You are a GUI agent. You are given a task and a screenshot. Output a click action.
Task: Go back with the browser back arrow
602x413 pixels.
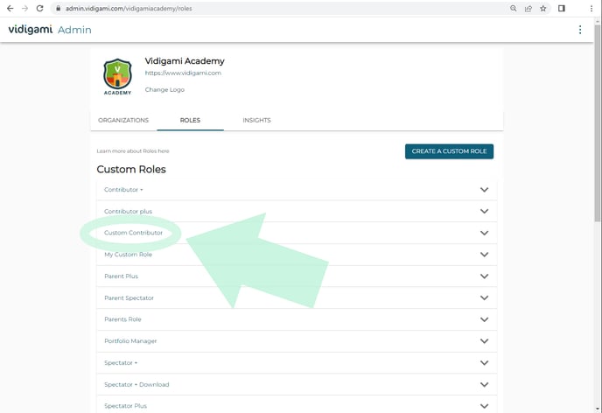(10, 8)
